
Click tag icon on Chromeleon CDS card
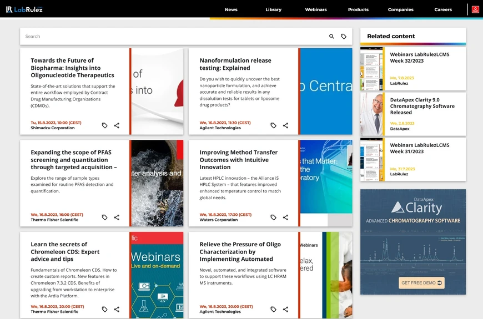pyautogui.click(x=105, y=309)
